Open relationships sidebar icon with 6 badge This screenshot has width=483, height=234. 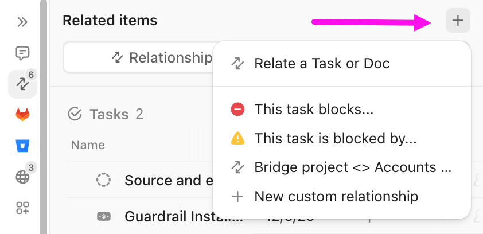click(22, 84)
